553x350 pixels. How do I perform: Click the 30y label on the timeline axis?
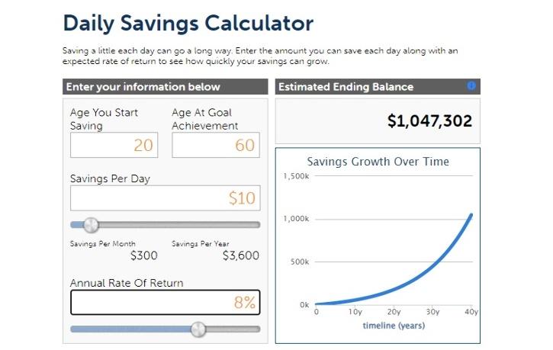432,312
